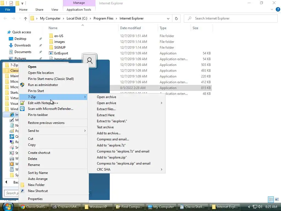Click the Downloads icon in Quick access
The height and width of the screenshot is (211, 281).
point(11,45)
